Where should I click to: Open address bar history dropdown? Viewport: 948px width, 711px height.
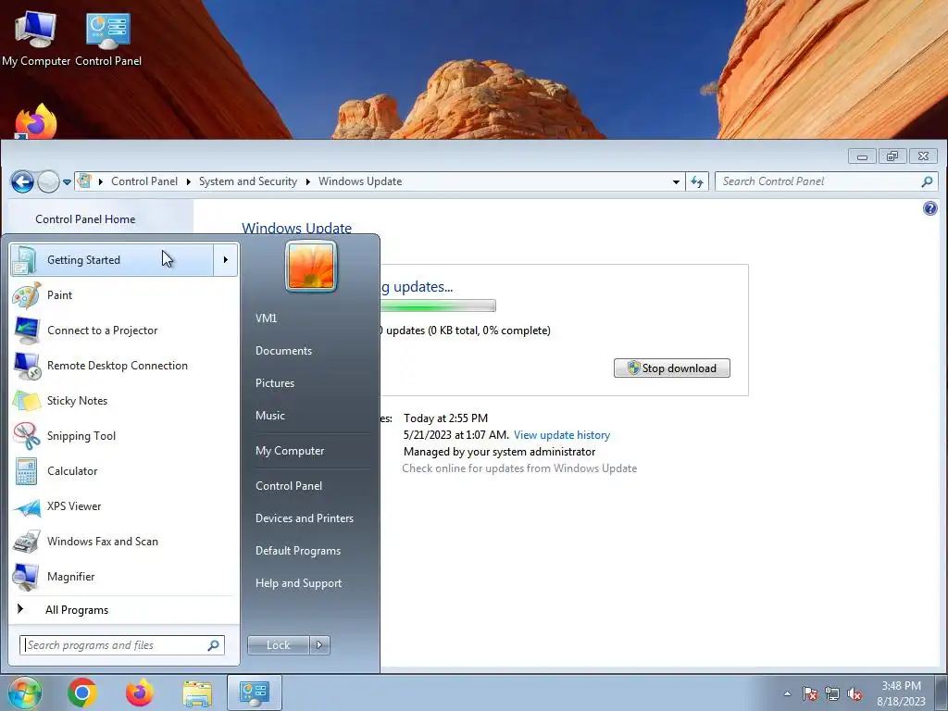pos(676,181)
